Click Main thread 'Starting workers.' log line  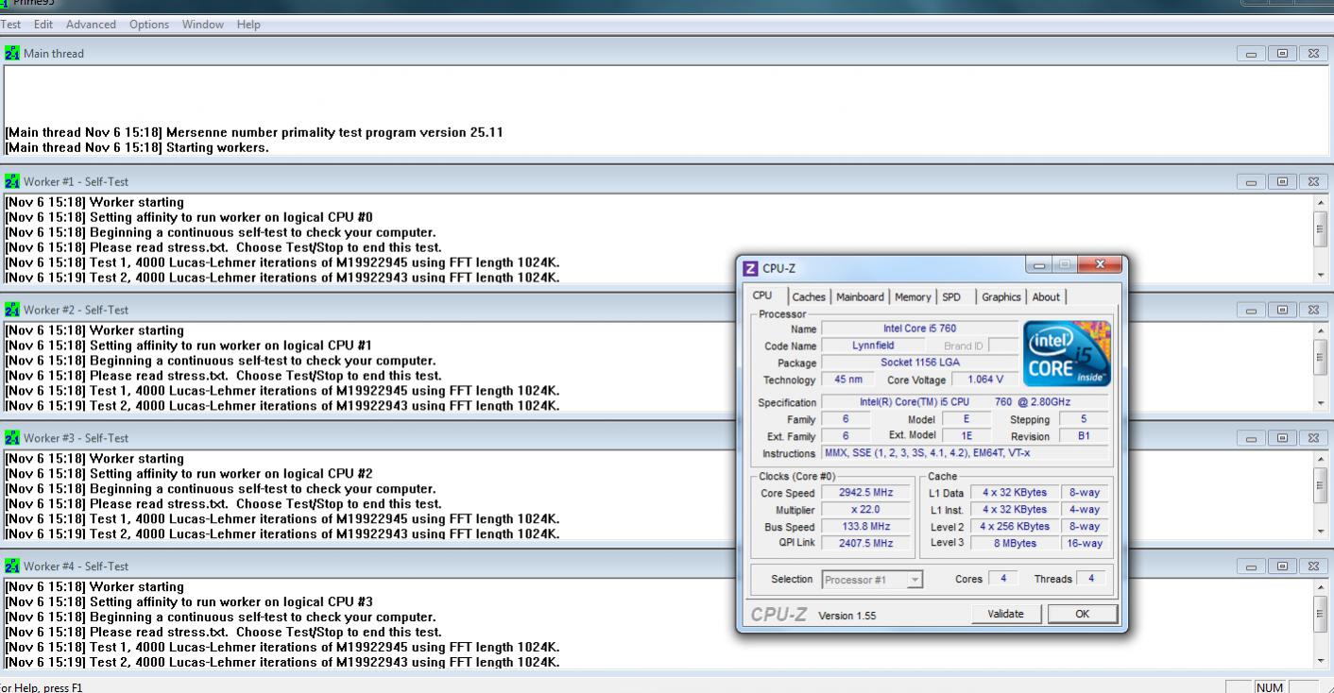click(x=137, y=147)
